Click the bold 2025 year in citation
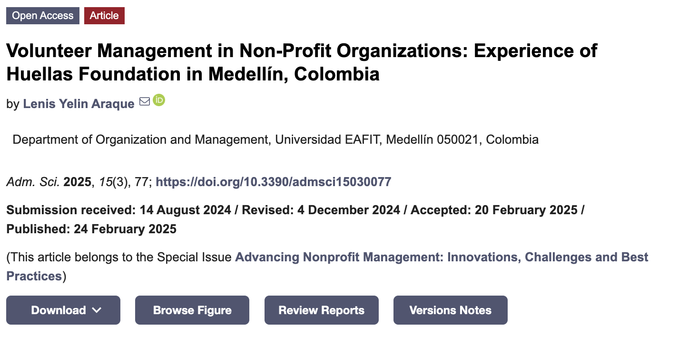The height and width of the screenshot is (357, 688). coord(77,182)
